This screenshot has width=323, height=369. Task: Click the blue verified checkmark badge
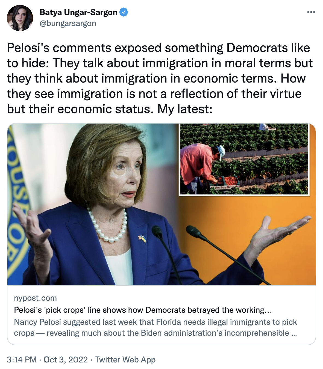[x=124, y=12]
